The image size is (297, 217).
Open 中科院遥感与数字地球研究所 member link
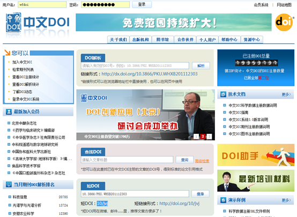[x=35, y=145]
